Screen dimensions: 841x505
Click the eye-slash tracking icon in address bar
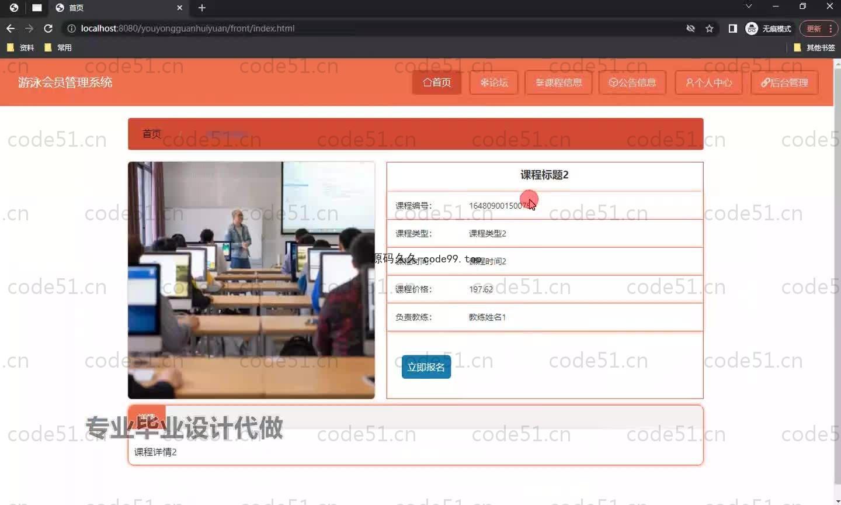click(690, 28)
